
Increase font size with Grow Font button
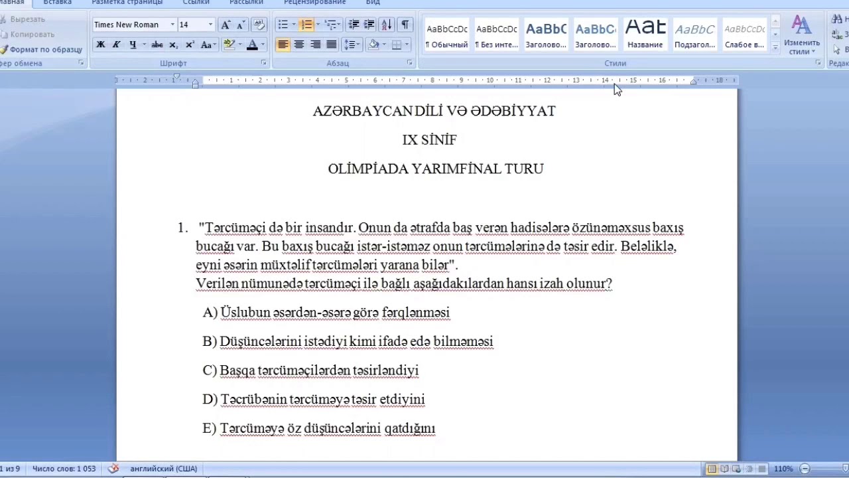coord(226,25)
